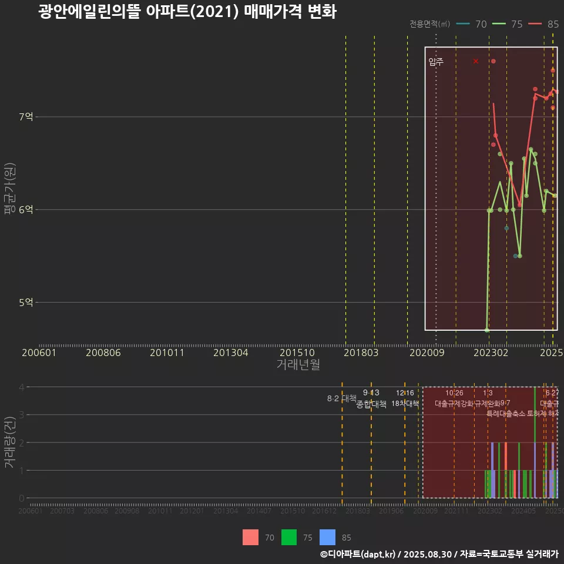Click the 10·26 대출규제강화 policy annotation
The height and width of the screenshot is (564, 564).
(x=454, y=398)
